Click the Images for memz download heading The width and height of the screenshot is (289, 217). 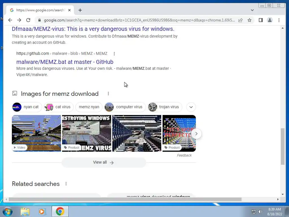pos(60,94)
